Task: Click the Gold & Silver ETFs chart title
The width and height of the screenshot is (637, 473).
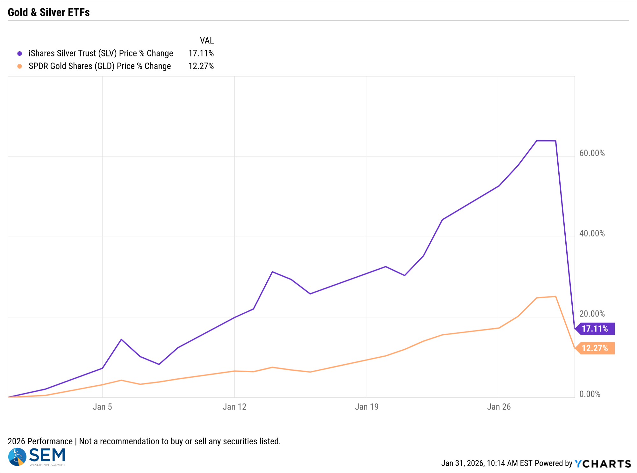Action: 49,12
